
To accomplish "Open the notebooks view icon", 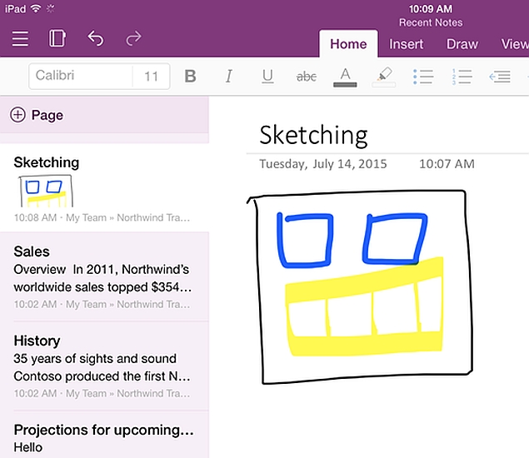I will pos(57,38).
